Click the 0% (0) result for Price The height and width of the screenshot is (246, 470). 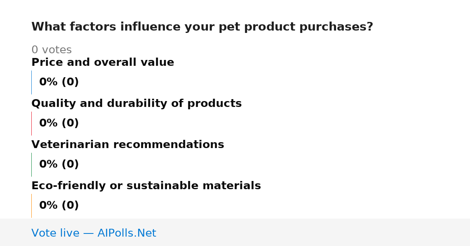click(59, 82)
